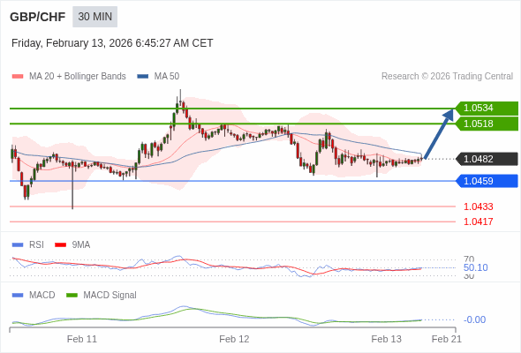Select the date line reading Friday, February 13, 2026

112,43
